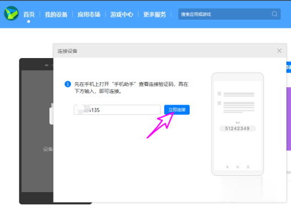Click the 立即连接 button
The width and height of the screenshot is (291, 209).
177,110
